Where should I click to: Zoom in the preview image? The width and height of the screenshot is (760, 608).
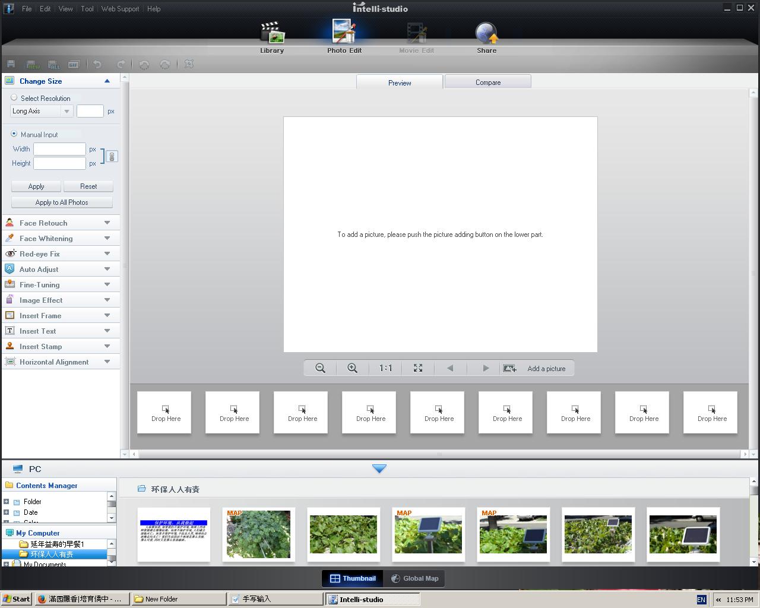[x=352, y=368]
